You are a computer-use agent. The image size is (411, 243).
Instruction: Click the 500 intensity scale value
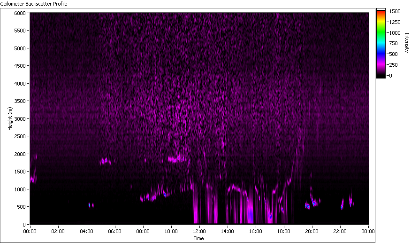tap(394, 54)
